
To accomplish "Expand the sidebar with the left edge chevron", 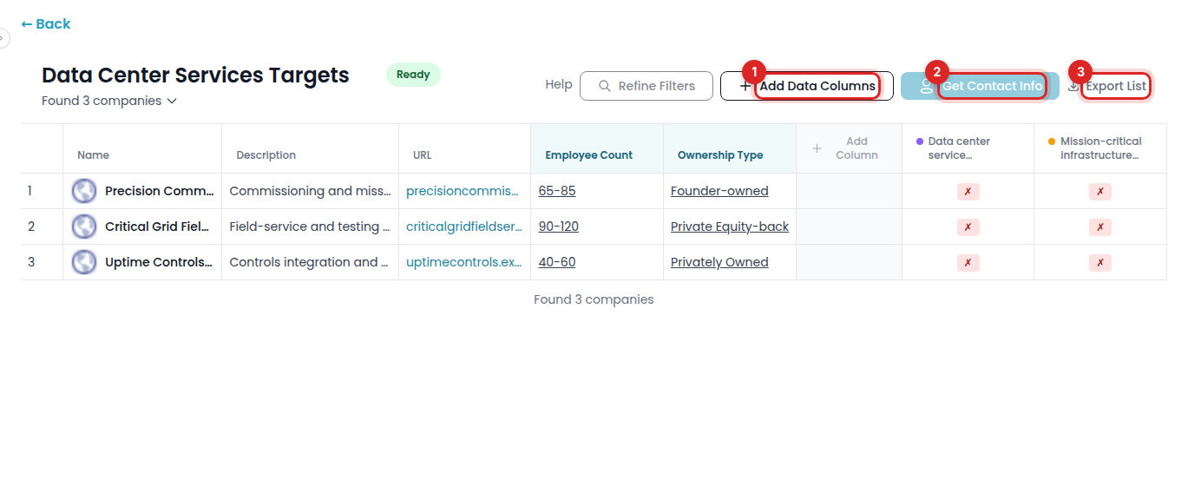I will [3, 38].
